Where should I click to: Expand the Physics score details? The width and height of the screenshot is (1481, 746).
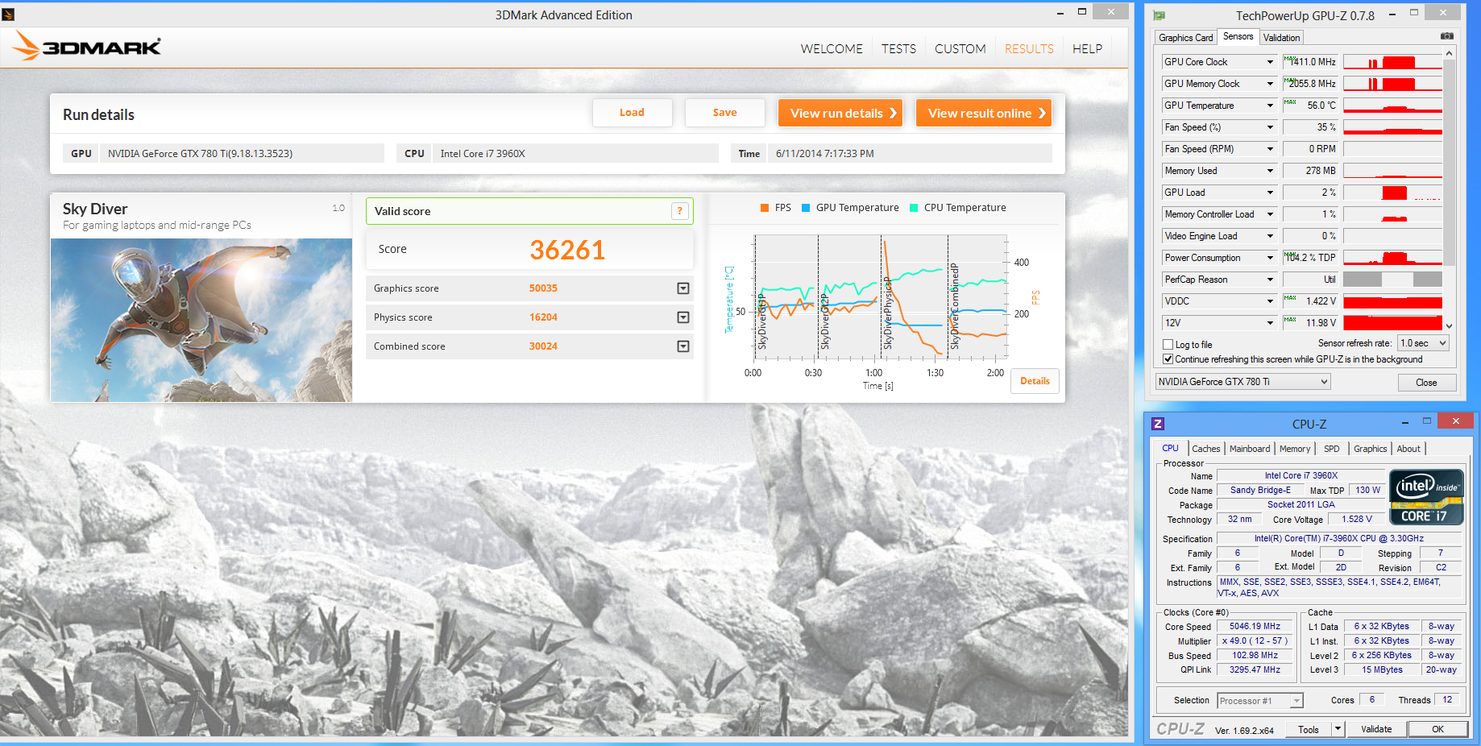click(x=683, y=317)
